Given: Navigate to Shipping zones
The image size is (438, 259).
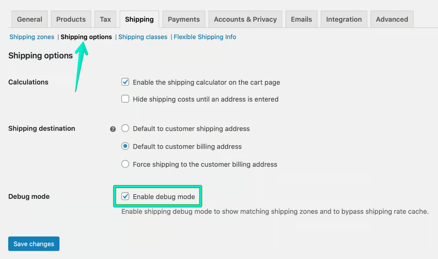Looking at the screenshot, I should pos(32,37).
